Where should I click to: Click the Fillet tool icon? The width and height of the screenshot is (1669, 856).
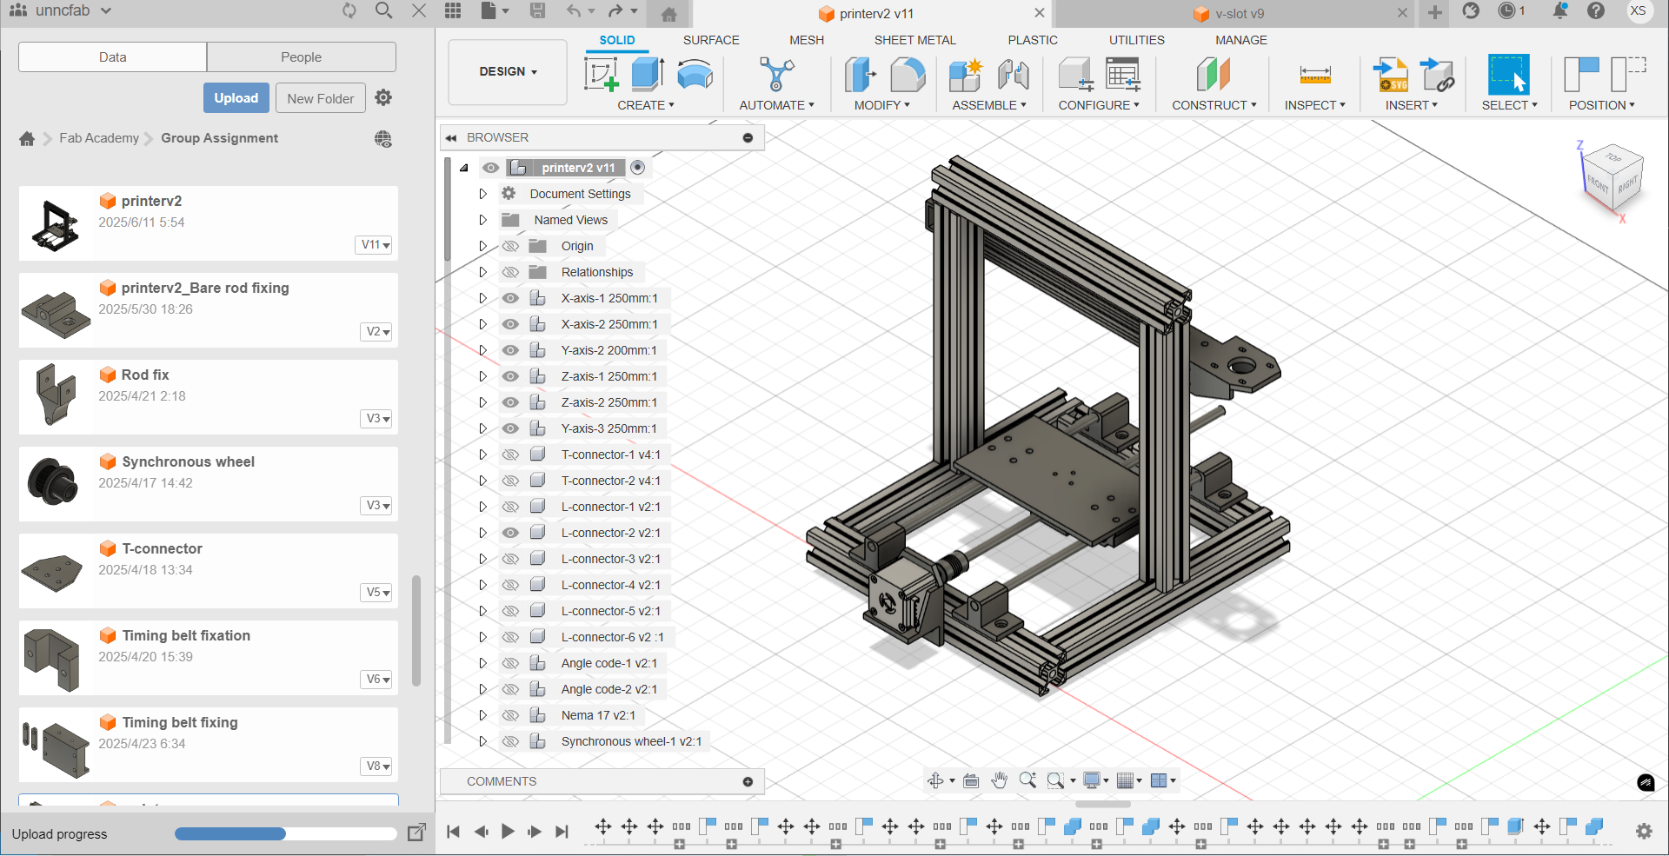click(x=908, y=75)
